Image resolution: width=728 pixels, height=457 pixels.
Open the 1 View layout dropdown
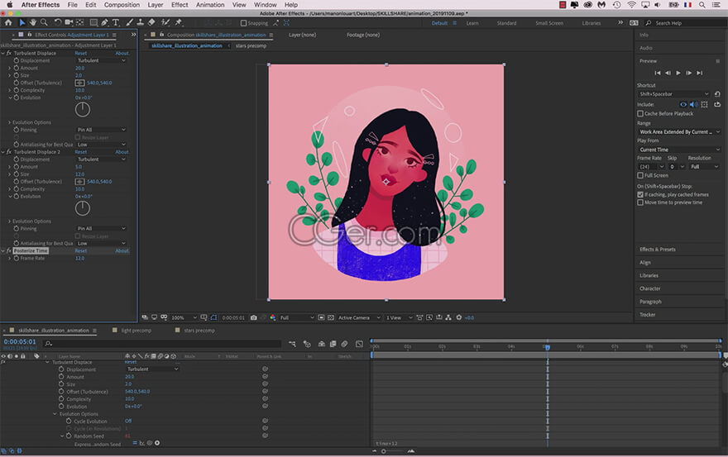[399, 318]
